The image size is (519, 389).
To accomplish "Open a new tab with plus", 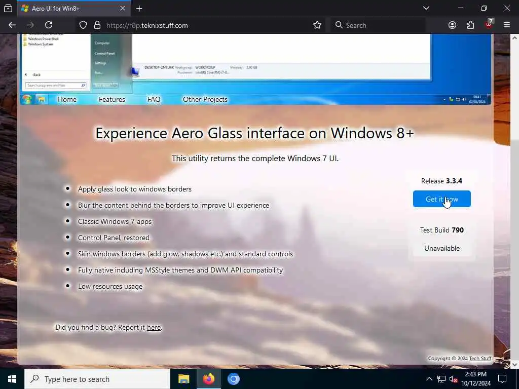I will coord(139,9).
